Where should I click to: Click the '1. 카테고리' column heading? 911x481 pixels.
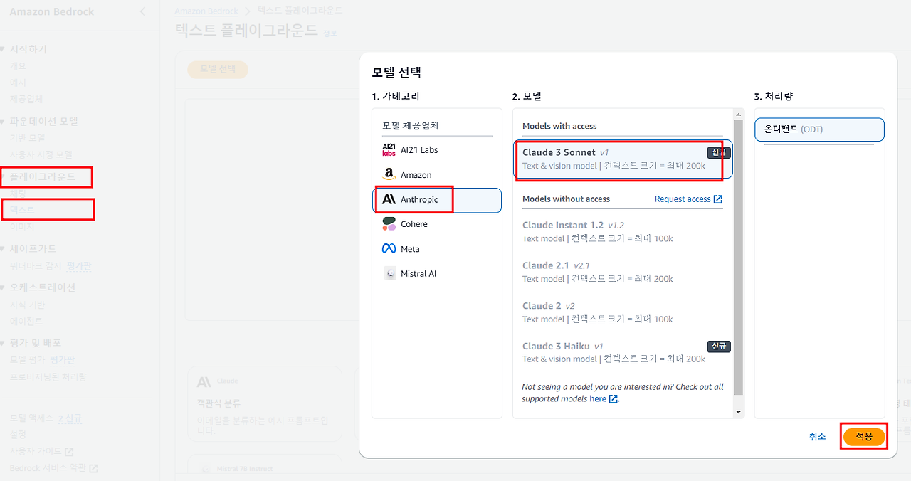tap(396, 96)
